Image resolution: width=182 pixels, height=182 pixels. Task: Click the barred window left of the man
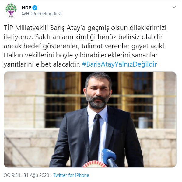click(x=63, y=100)
